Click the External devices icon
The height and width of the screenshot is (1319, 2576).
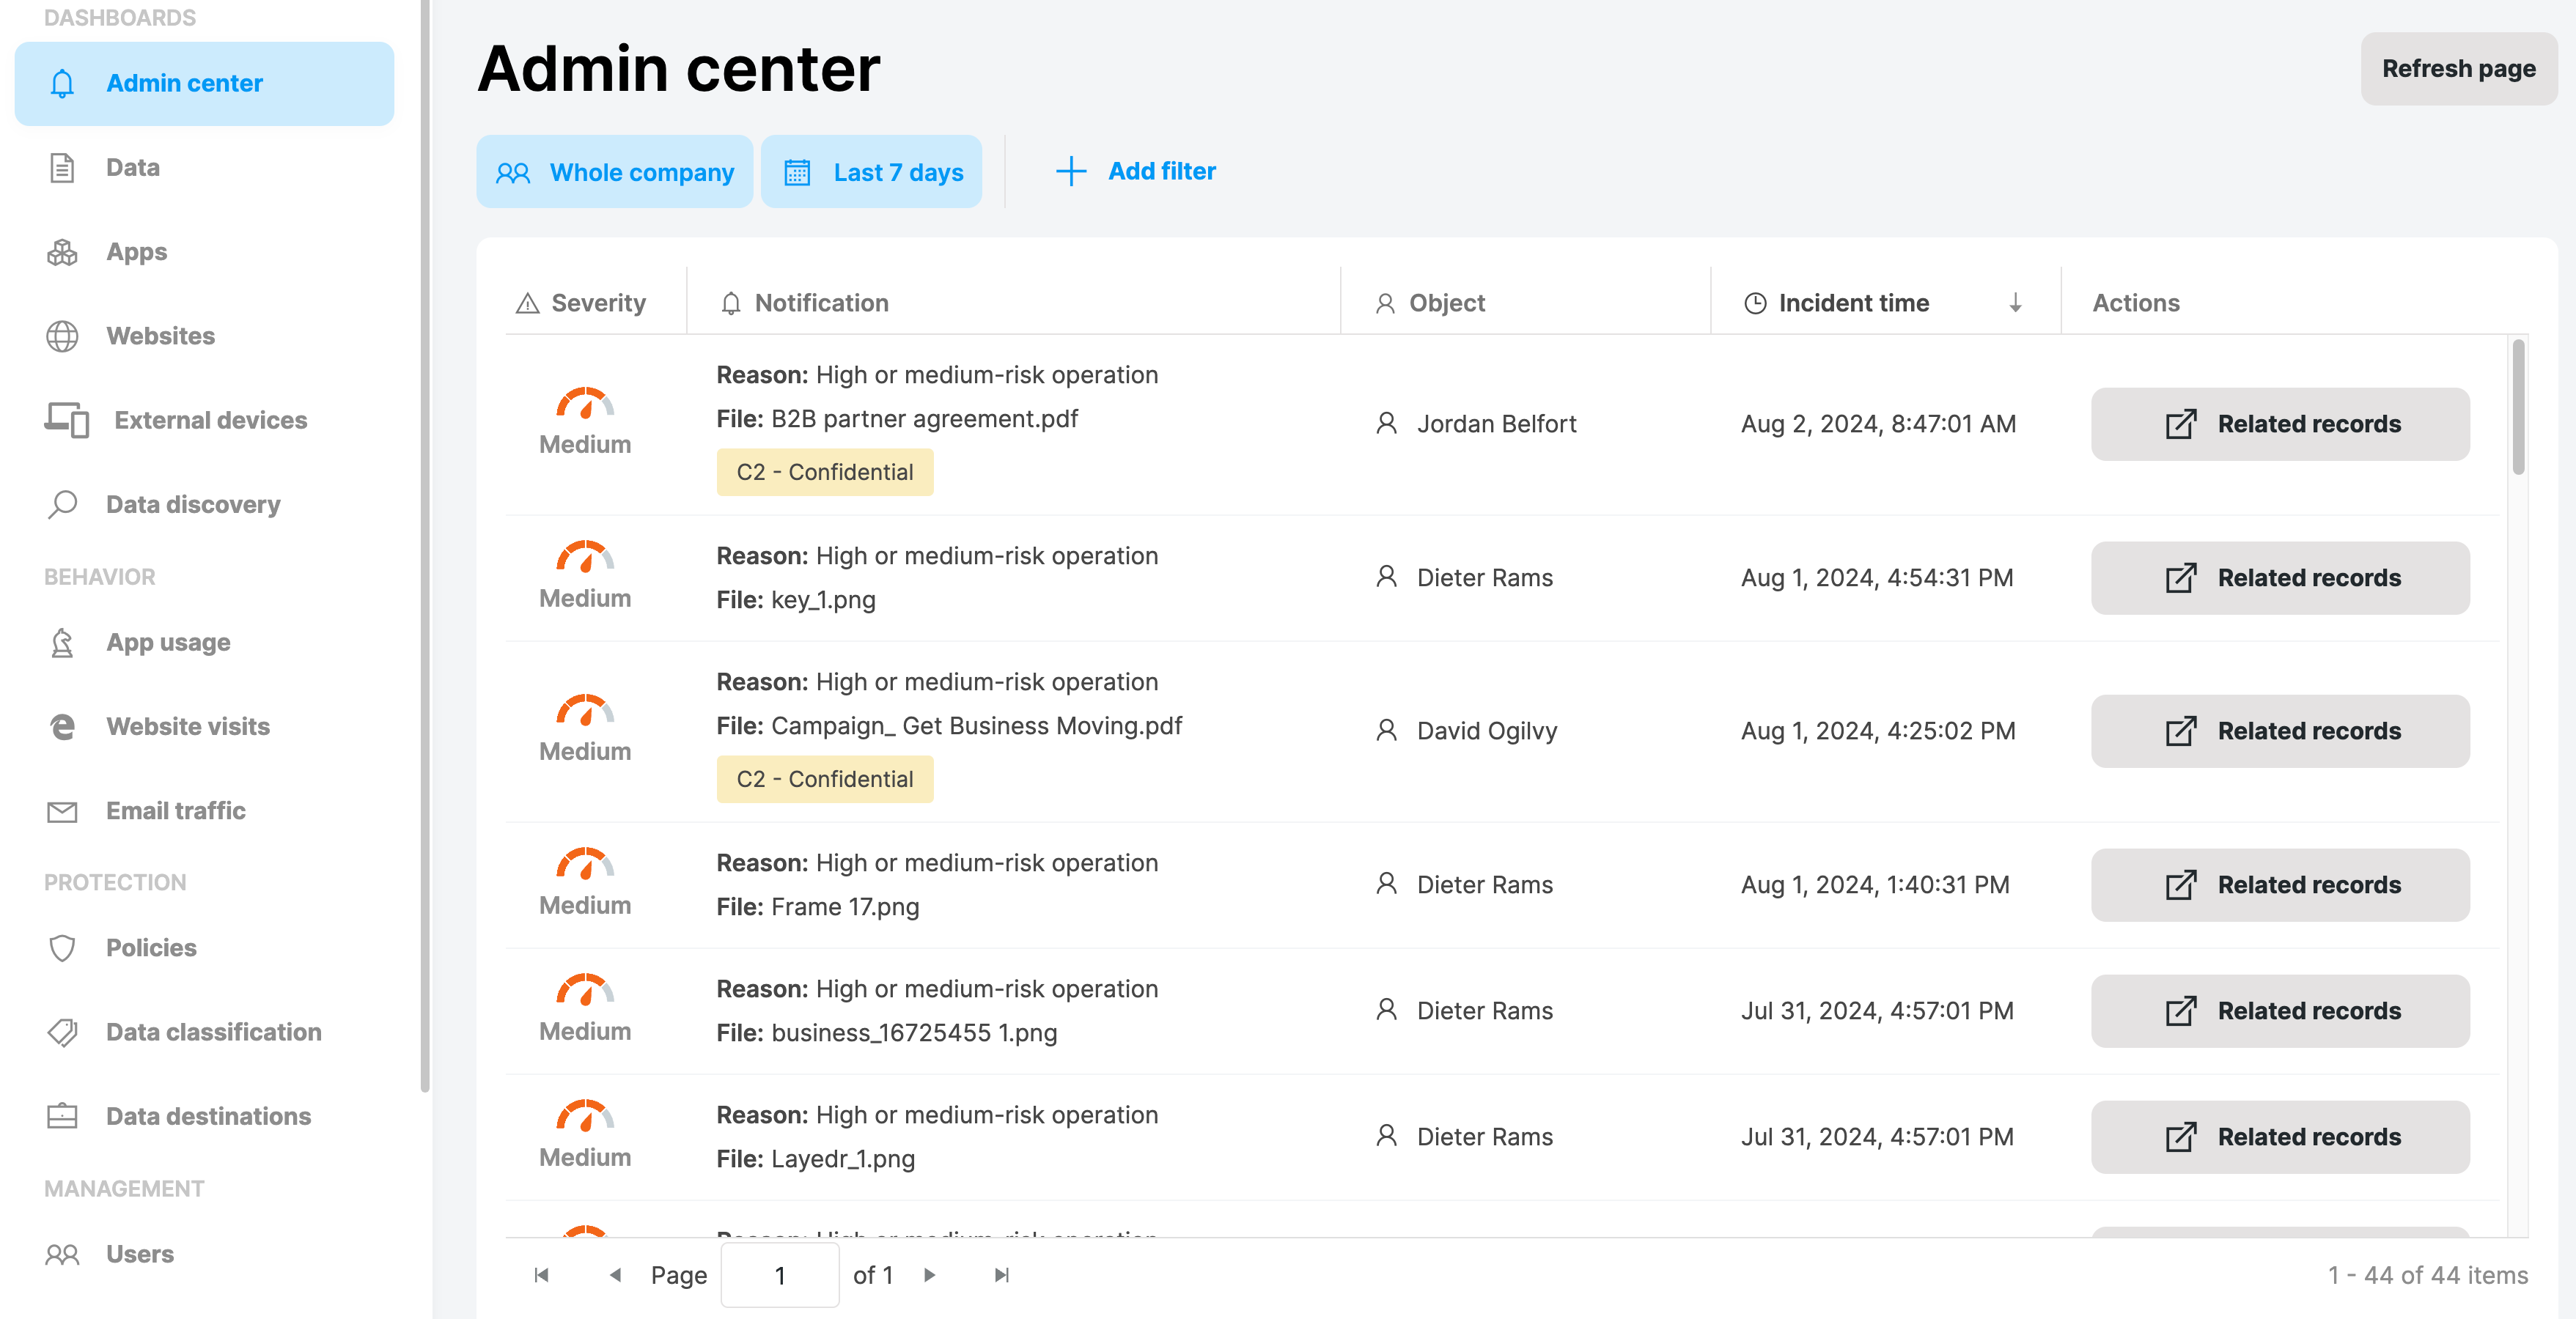pyautogui.click(x=67, y=420)
